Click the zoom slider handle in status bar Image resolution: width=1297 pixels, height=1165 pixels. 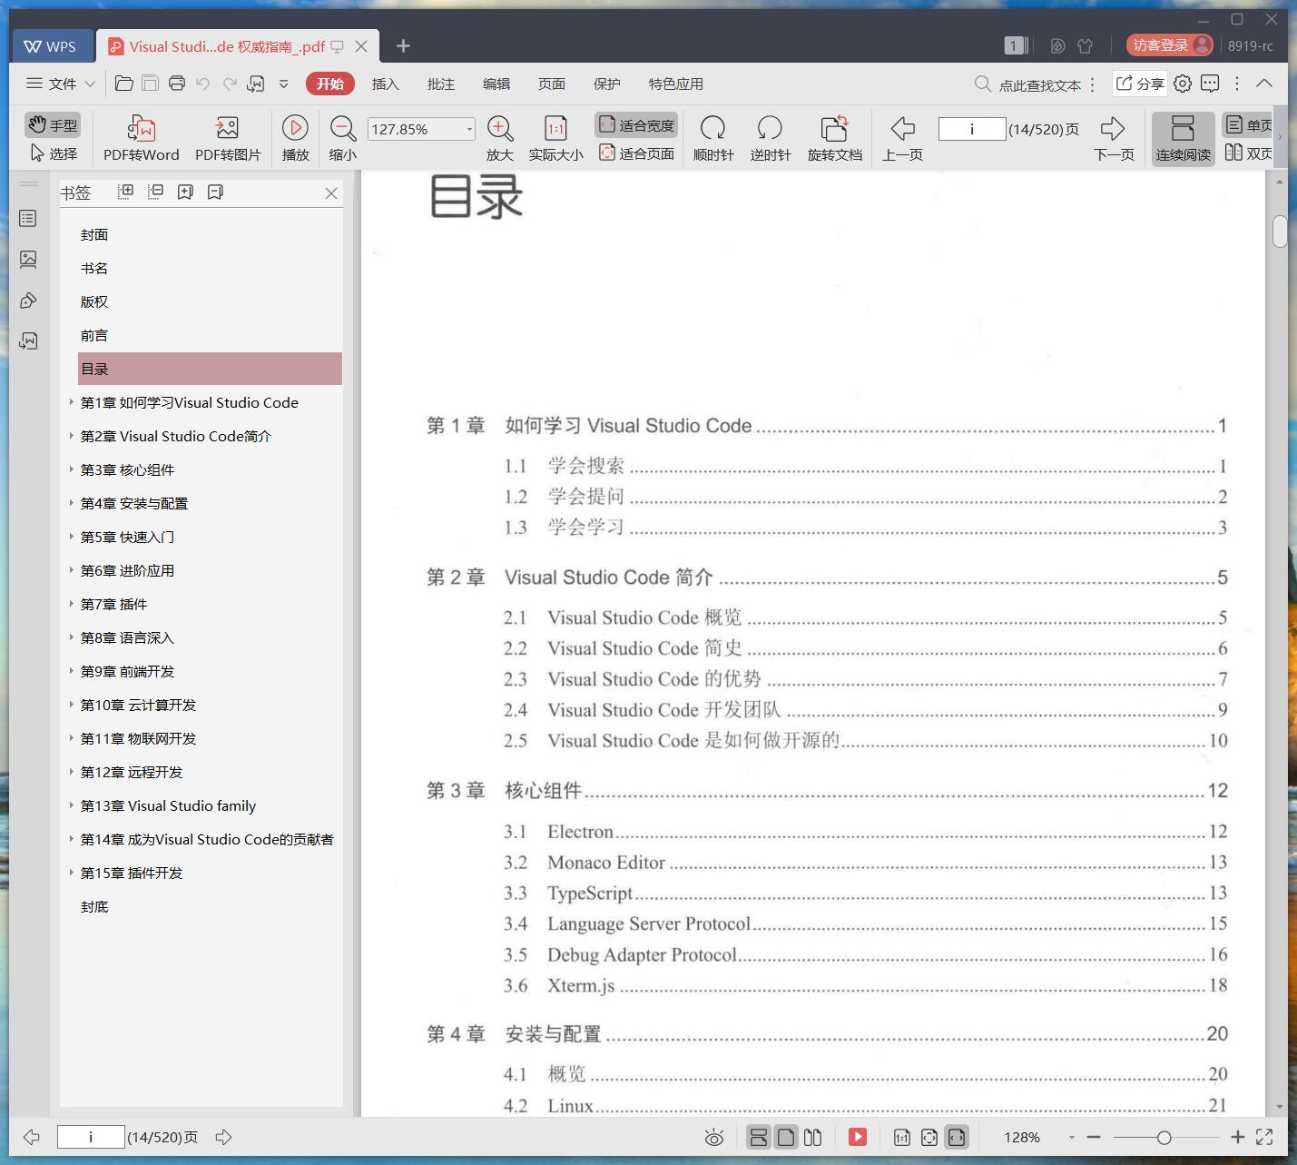point(1164,1137)
